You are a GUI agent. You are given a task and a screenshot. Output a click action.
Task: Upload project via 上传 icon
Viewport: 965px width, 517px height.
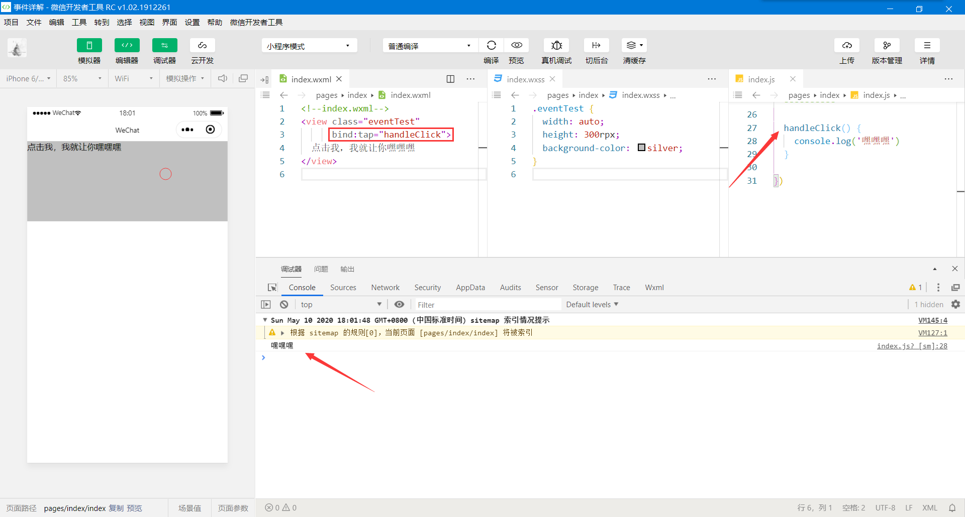(x=847, y=45)
